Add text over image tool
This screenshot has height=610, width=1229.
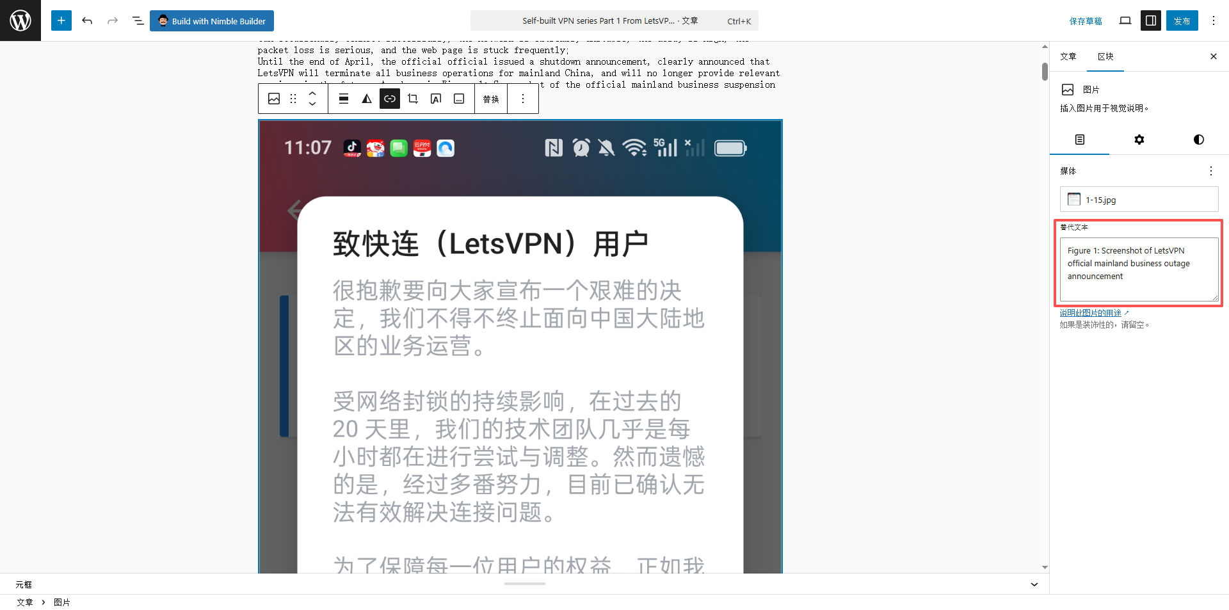pyautogui.click(x=436, y=99)
